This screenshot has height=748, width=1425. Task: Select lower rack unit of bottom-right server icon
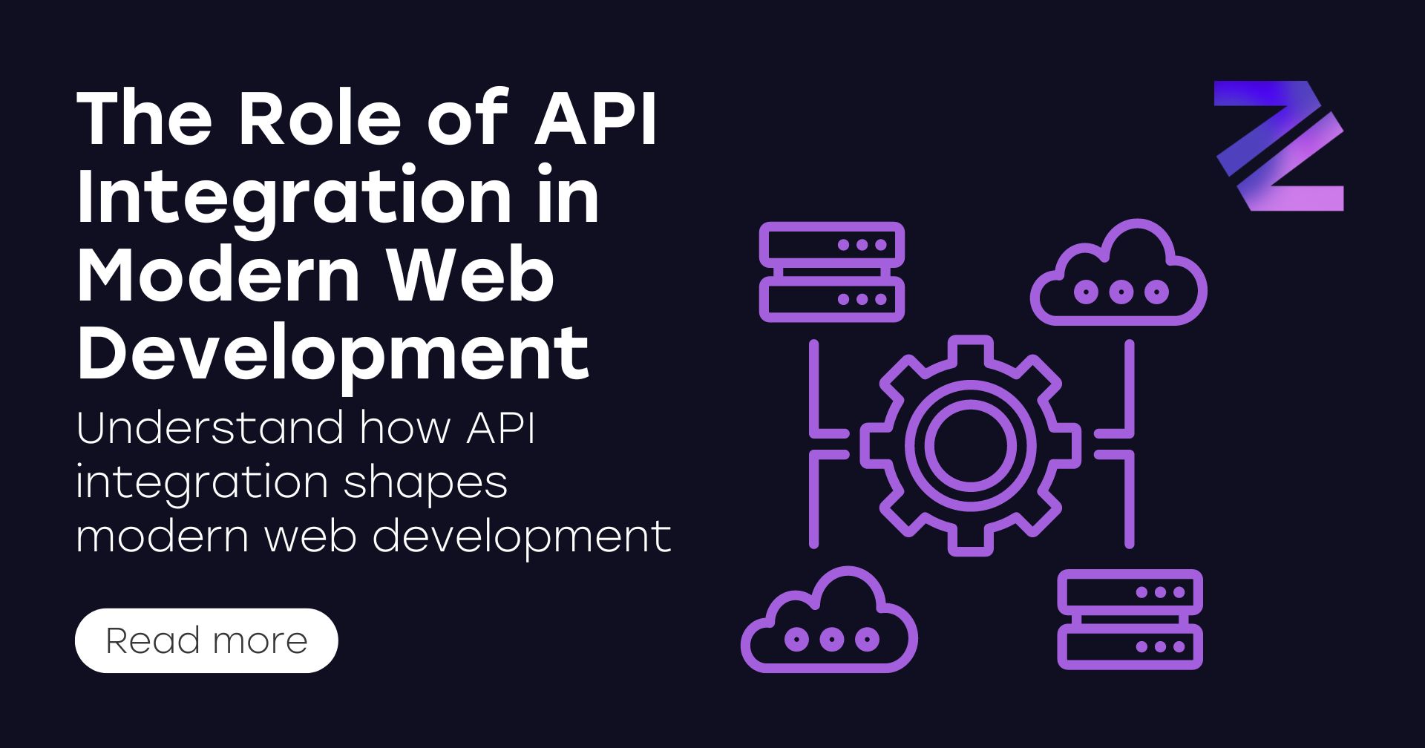[x=1130, y=647]
